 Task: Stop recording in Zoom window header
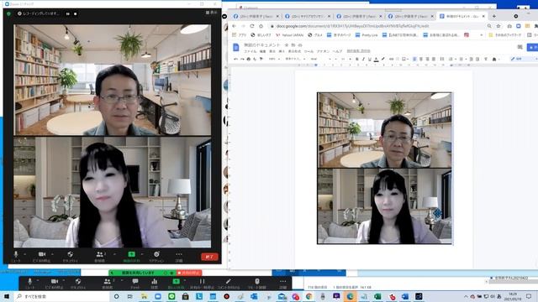[x=76, y=13]
